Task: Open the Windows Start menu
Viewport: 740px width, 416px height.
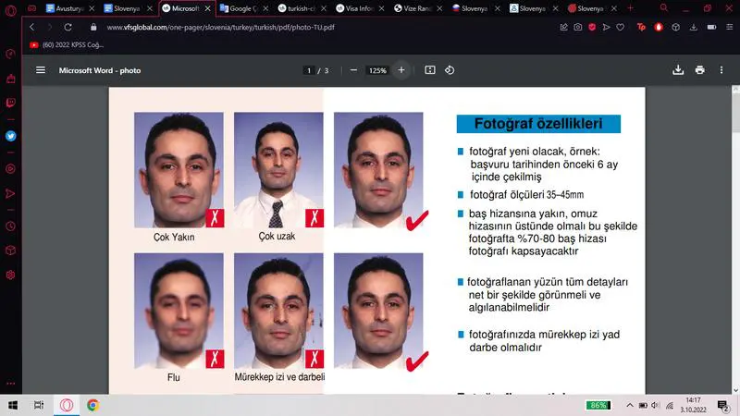Action: coord(13,405)
